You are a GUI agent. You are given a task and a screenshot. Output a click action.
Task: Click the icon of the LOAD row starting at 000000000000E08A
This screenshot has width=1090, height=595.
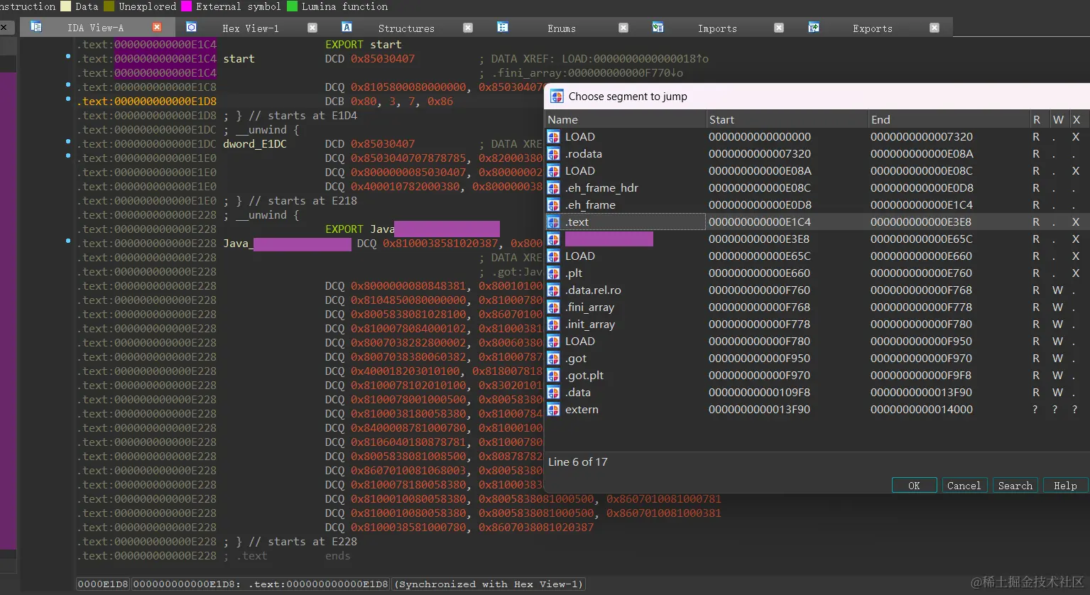[553, 171]
